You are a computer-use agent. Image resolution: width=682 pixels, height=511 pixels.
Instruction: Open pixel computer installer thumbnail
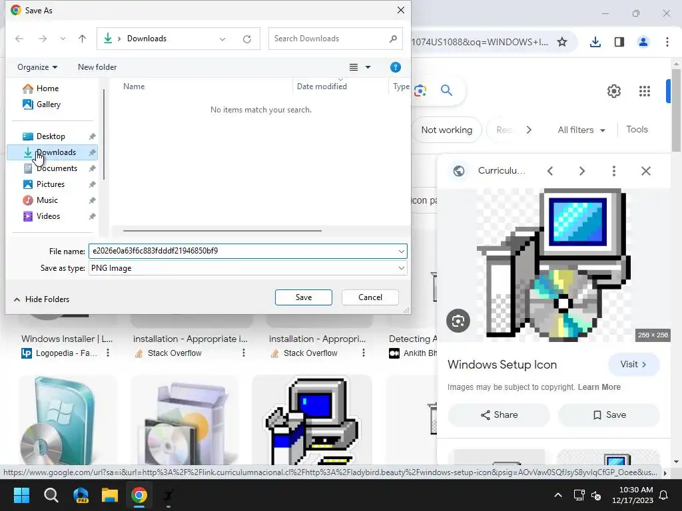[312, 420]
